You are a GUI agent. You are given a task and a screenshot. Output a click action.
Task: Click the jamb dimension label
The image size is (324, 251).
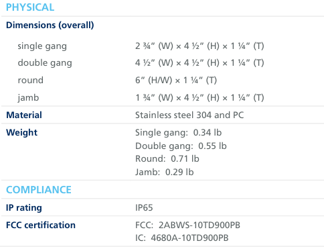click(x=28, y=98)
